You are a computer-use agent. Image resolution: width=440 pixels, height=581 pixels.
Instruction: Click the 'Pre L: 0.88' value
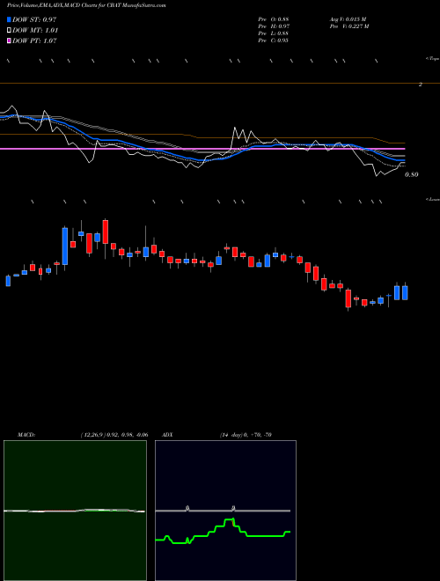click(x=274, y=33)
